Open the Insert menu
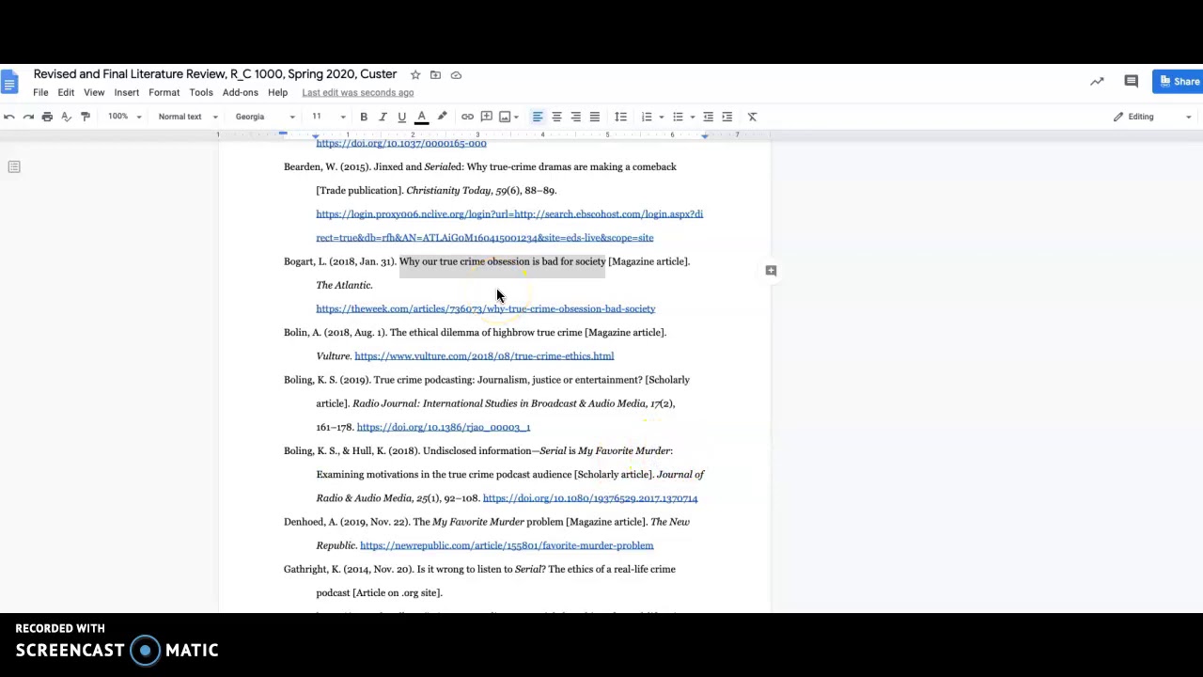The width and height of the screenshot is (1203, 677). (x=127, y=92)
